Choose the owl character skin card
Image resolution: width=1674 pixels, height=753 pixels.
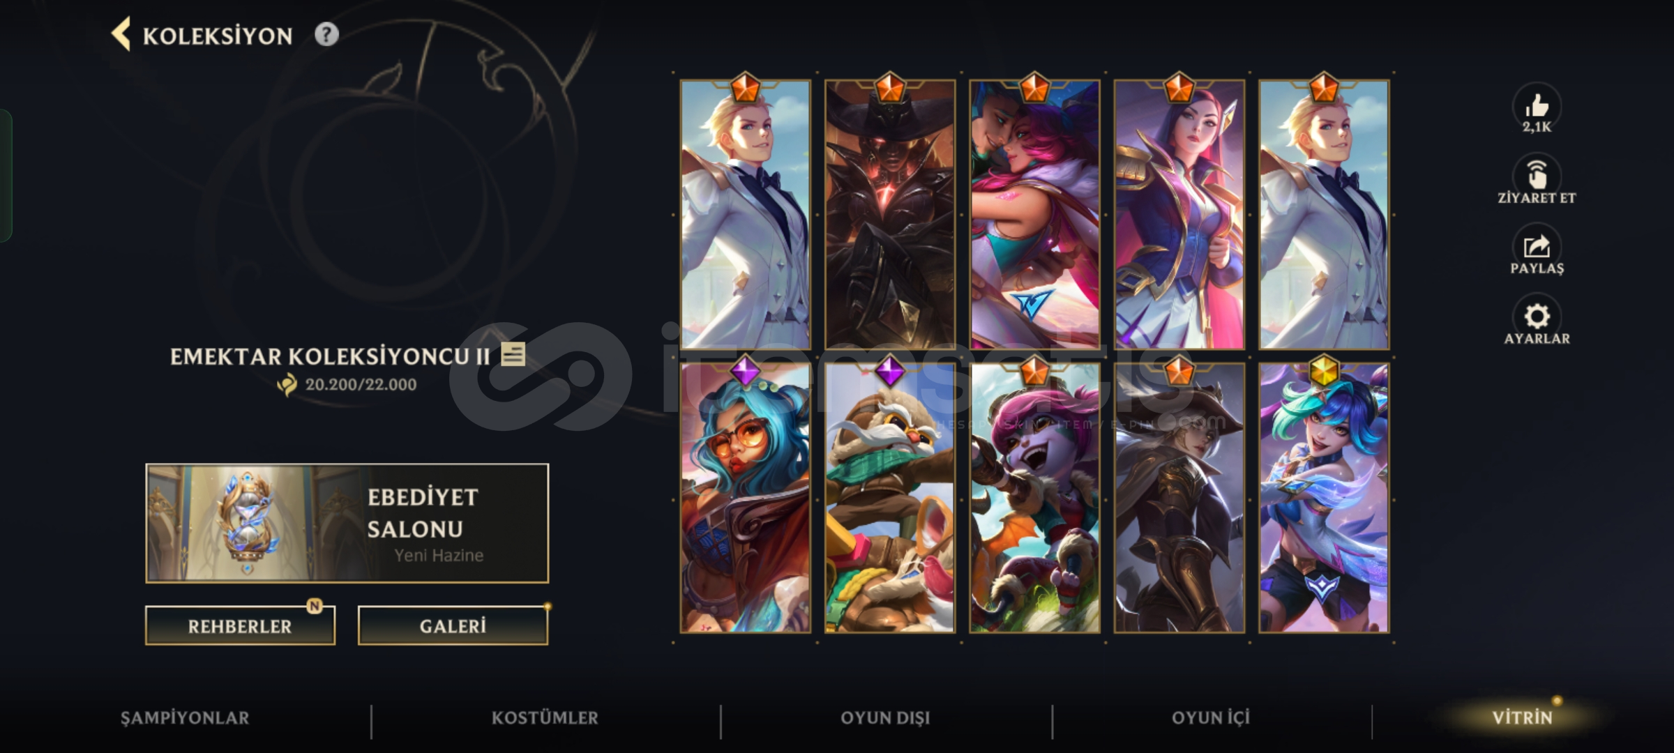(889, 497)
